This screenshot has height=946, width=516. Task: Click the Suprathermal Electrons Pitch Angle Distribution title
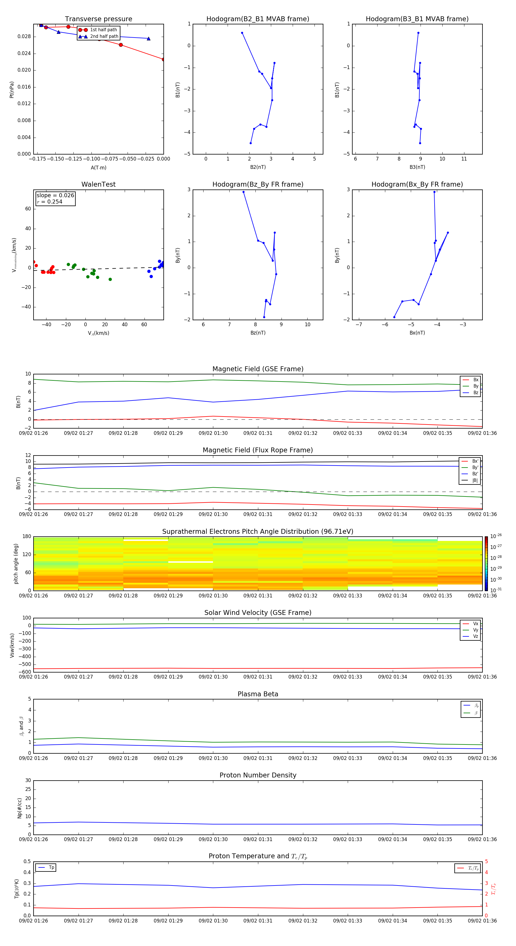point(258,531)
